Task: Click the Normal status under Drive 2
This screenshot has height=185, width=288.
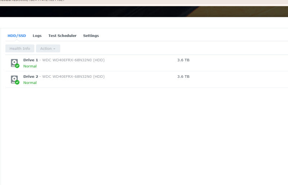Action: [x=30, y=83]
